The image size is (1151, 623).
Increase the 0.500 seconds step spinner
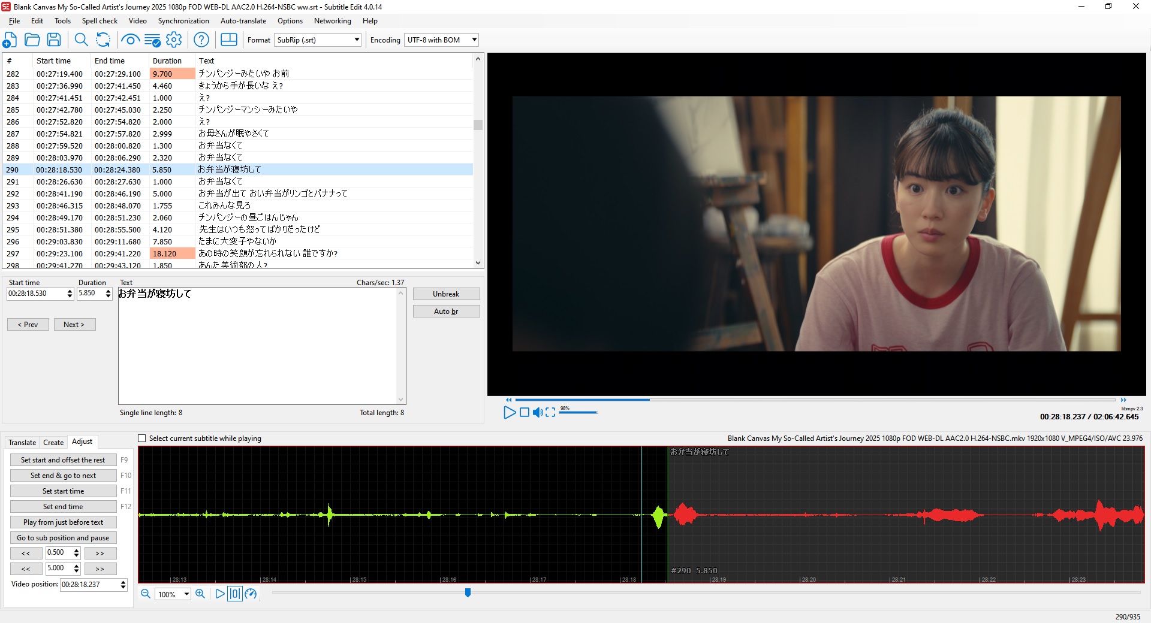pos(76,551)
